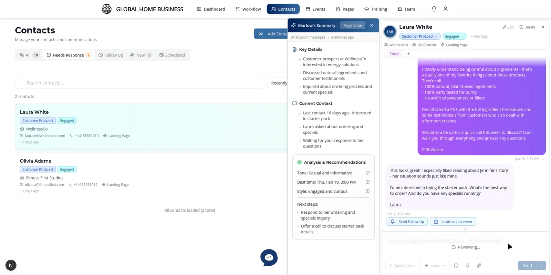551x275 pixels.
Task: Open the Recently sort dropdown
Action: (x=278, y=83)
